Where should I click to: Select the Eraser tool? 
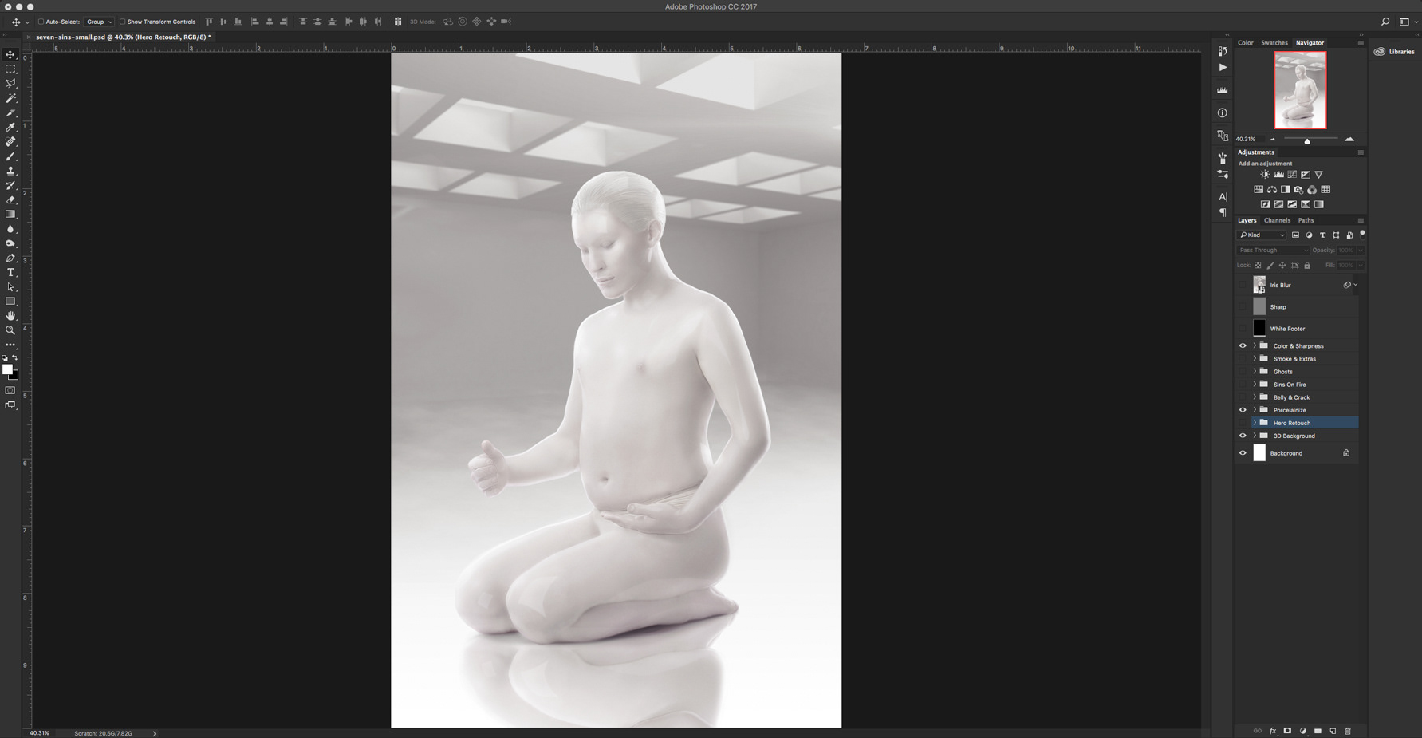[10, 199]
